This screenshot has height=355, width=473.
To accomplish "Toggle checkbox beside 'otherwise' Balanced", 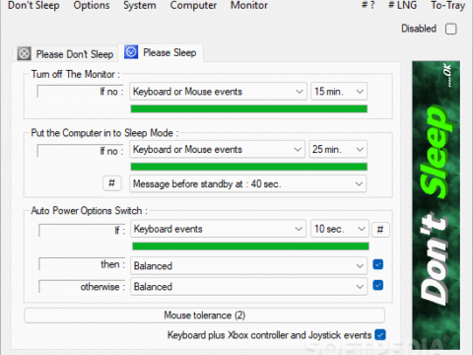I will [378, 285].
